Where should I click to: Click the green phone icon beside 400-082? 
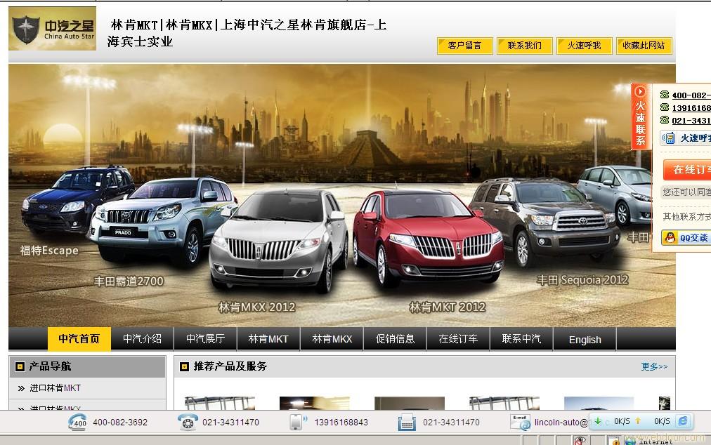point(665,95)
